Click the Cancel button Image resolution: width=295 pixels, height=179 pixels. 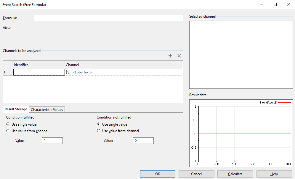tap(196, 174)
